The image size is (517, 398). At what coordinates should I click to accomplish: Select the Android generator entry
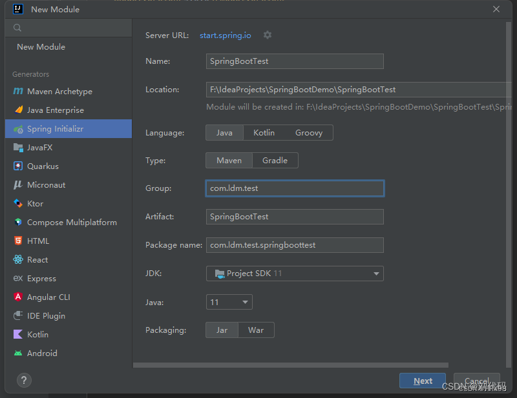tap(69, 353)
